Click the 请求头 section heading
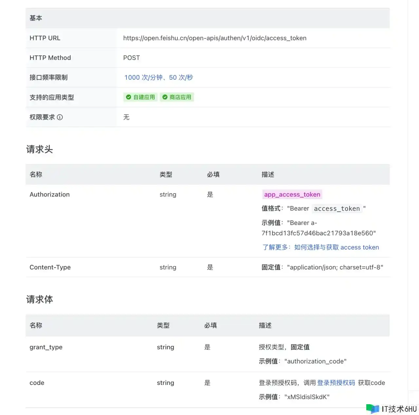 (x=39, y=149)
